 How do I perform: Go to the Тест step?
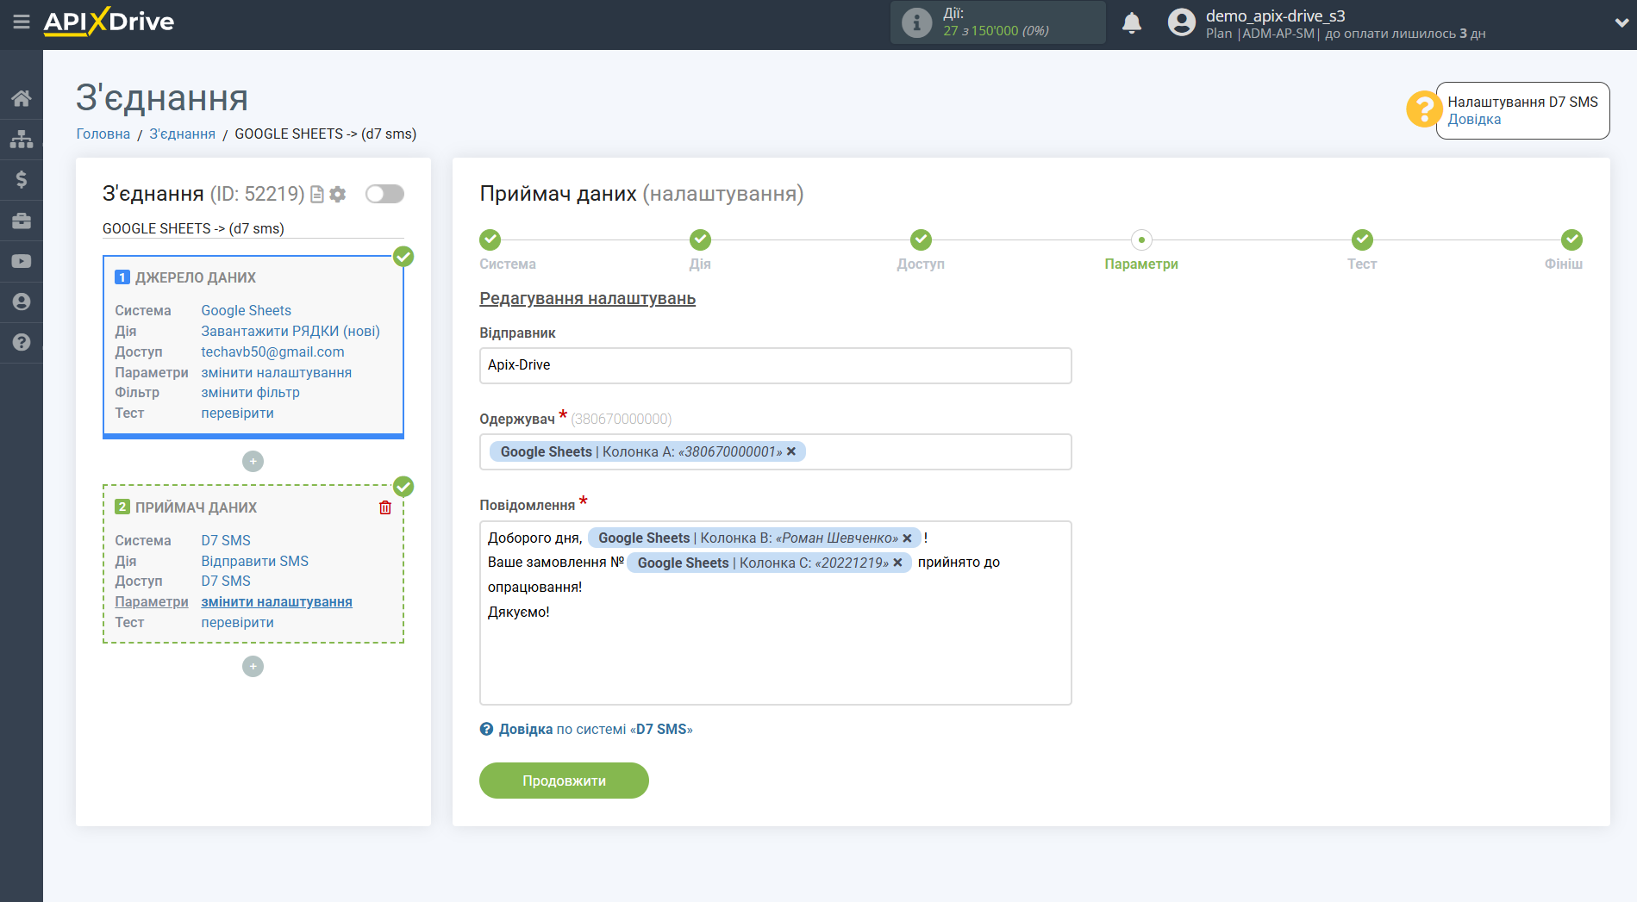[x=1361, y=240]
